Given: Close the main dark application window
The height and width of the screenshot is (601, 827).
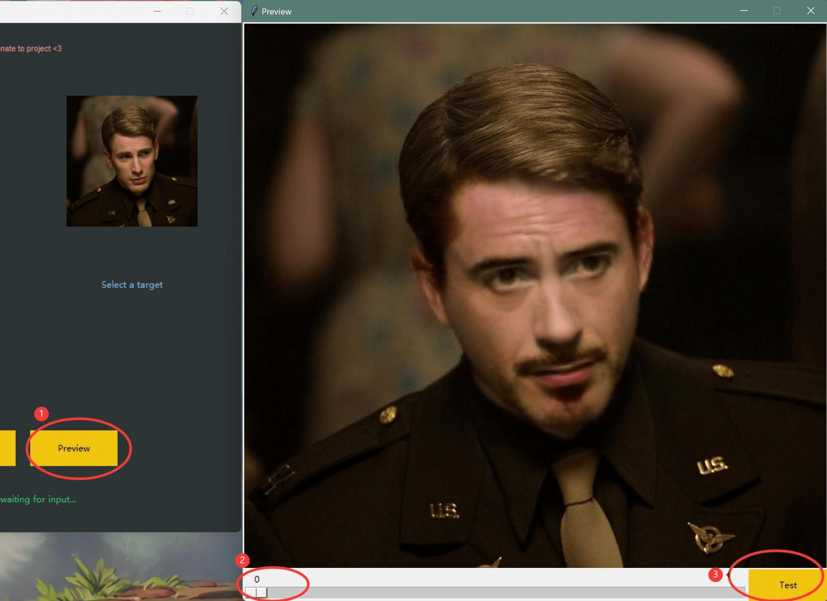Looking at the screenshot, I should click(x=224, y=11).
